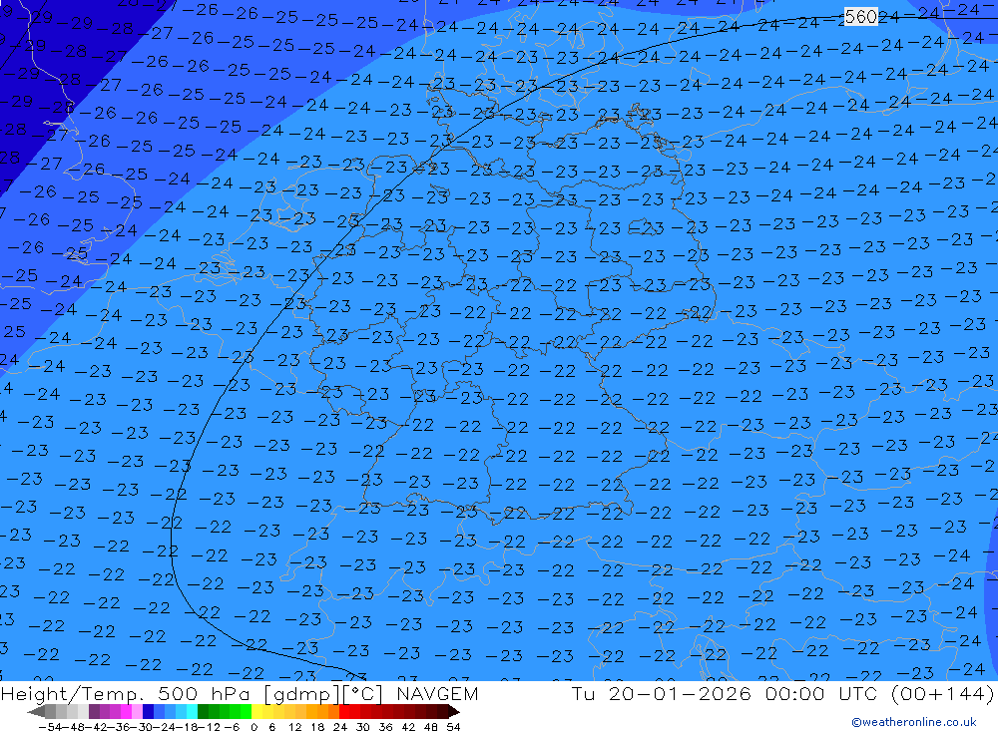Click the NAVGEM model name

[x=437, y=694]
